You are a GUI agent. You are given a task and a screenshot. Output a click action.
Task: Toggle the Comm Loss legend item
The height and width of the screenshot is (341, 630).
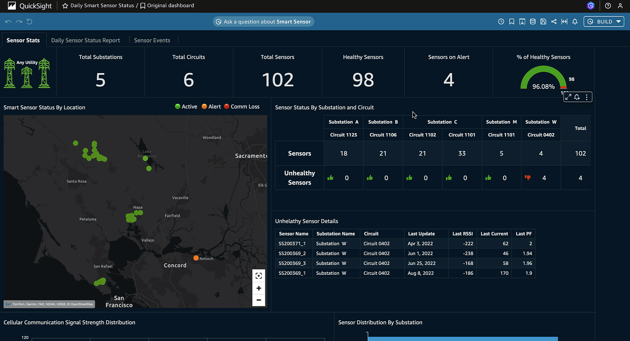coord(241,107)
